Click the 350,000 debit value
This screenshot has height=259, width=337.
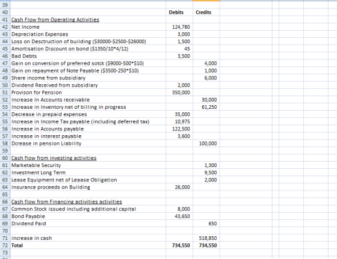(181, 93)
